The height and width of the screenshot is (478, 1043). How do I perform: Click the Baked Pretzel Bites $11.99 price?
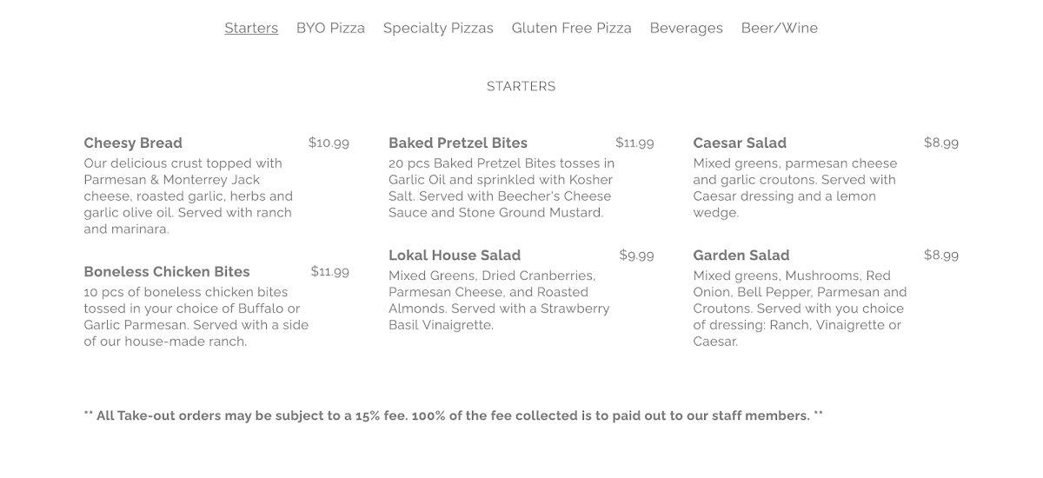(x=634, y=143)
